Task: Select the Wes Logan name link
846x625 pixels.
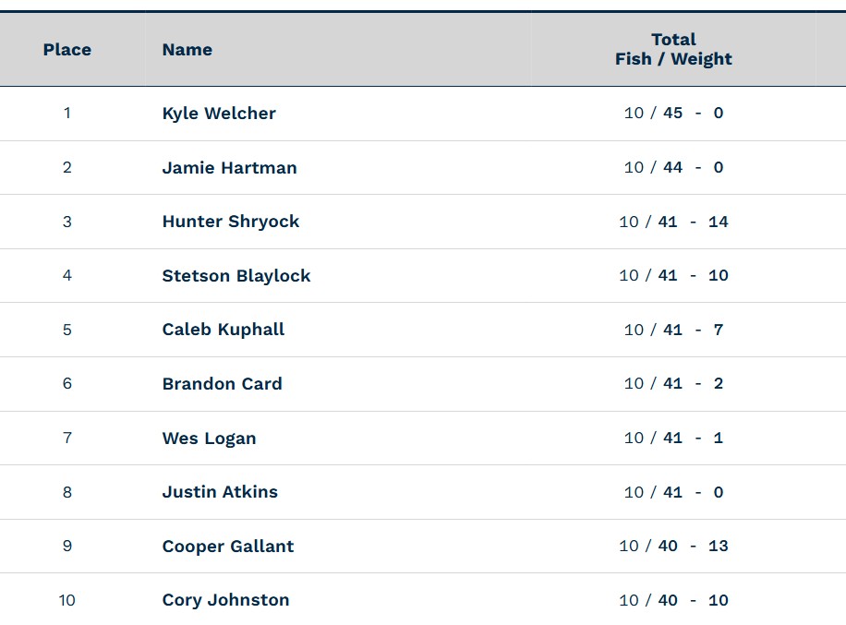Action: [x=209, y=439]
